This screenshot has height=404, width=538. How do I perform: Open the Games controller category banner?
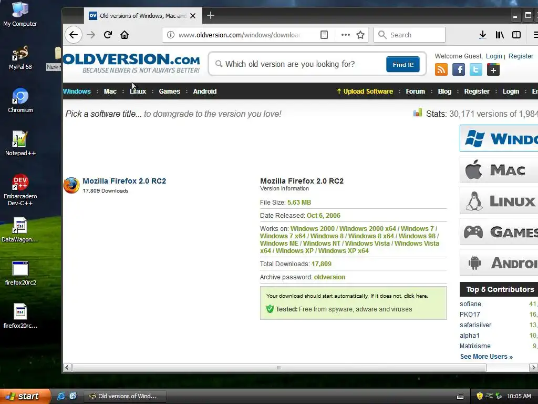499,231
